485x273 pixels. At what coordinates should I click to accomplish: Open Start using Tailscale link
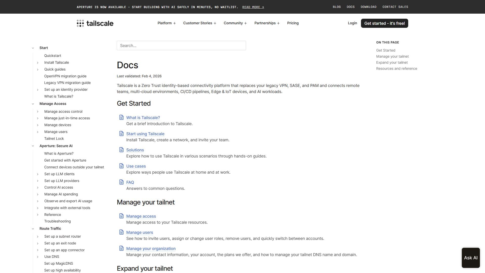click(145, 134)
